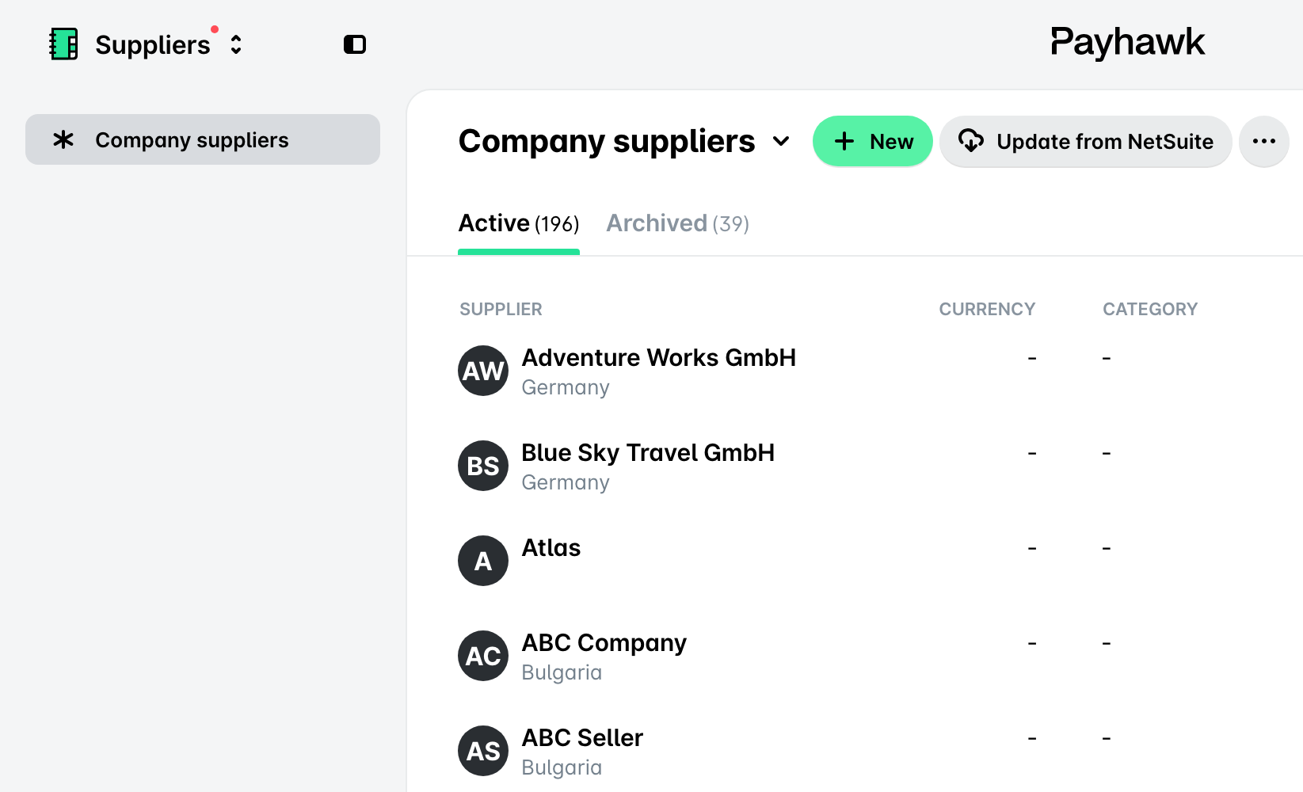Image resolution: width=1303 pixels, height=792 pixels.
Task: Click the CATEGORY column header
Action: (1150, 309)
